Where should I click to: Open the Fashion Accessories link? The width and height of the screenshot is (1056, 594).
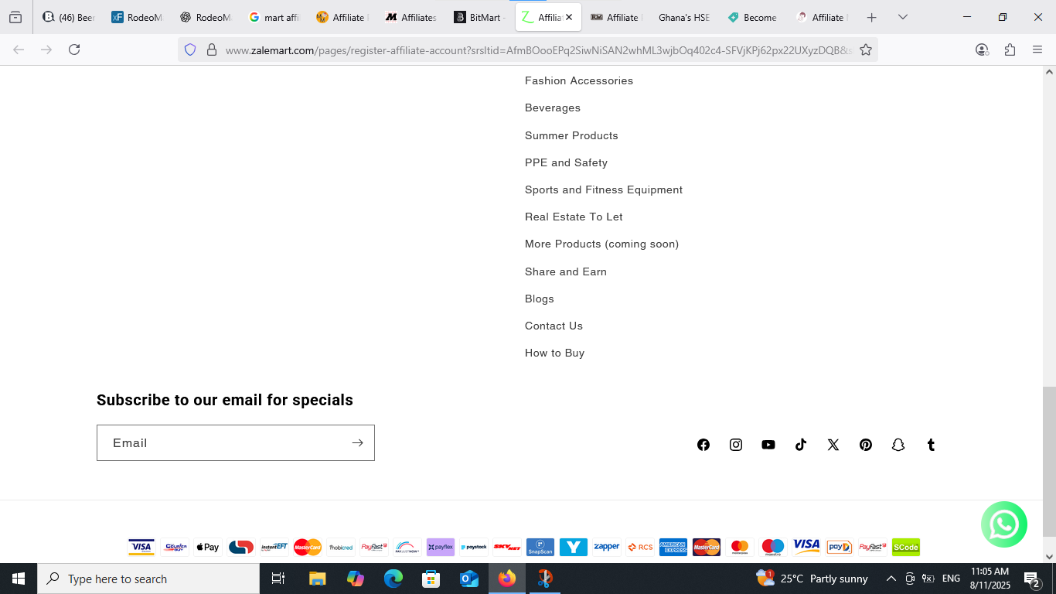point(579,80)
